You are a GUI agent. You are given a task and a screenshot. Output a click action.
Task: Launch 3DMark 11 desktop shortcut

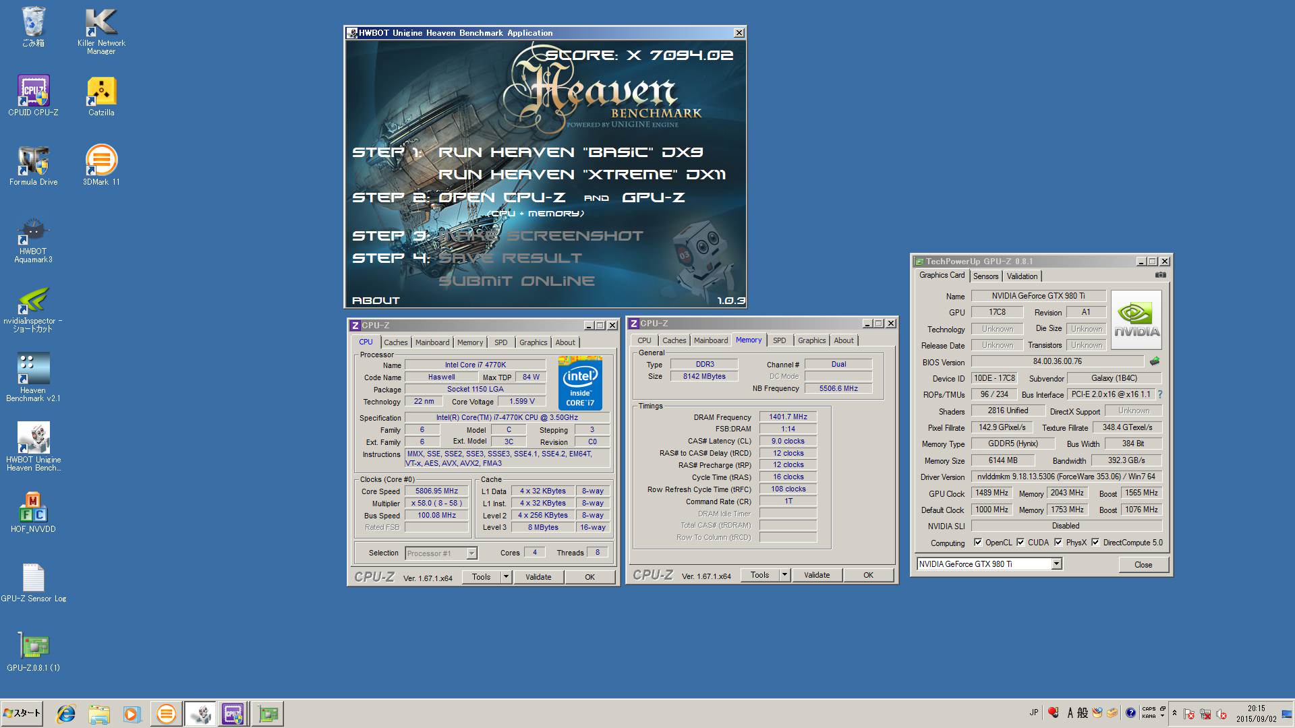pyautogui.click(x=101, y=166)
